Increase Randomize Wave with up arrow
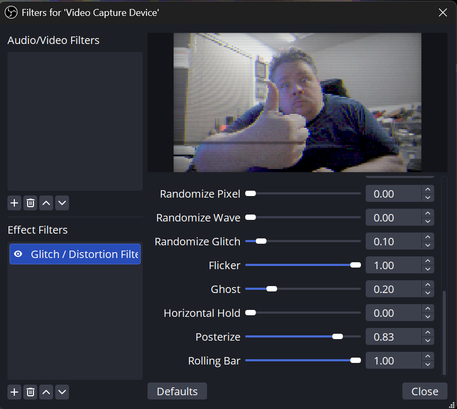Viewport: 457px width, 409px height. [x=428, y=214]
